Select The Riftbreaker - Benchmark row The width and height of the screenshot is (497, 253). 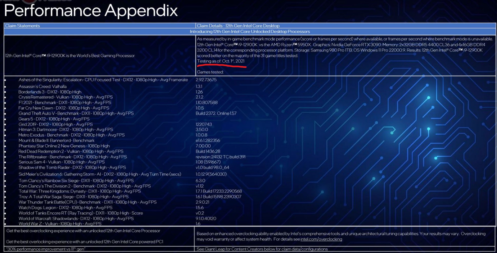(73, 157)
